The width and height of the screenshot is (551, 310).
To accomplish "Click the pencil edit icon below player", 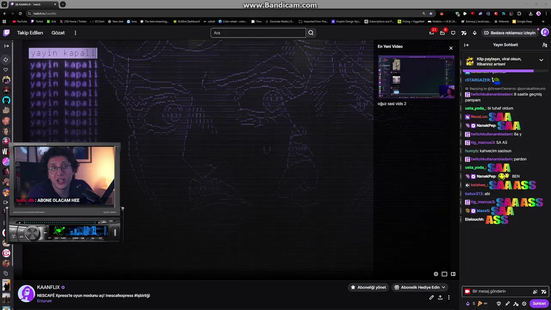I will pos(431,297).
